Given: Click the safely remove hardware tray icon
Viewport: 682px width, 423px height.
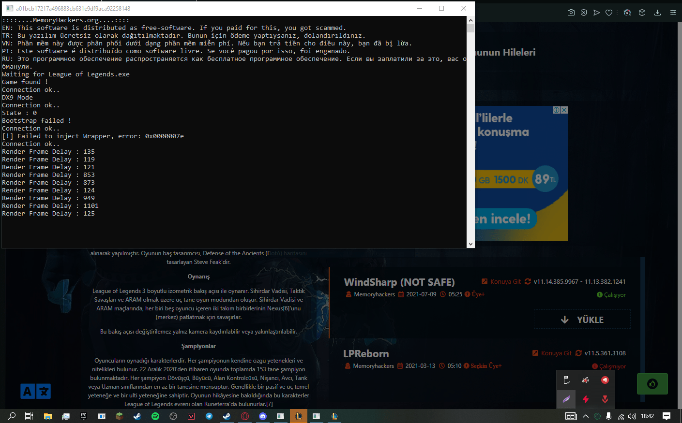Looking at the screenshot, I should [x=566, y=380].
